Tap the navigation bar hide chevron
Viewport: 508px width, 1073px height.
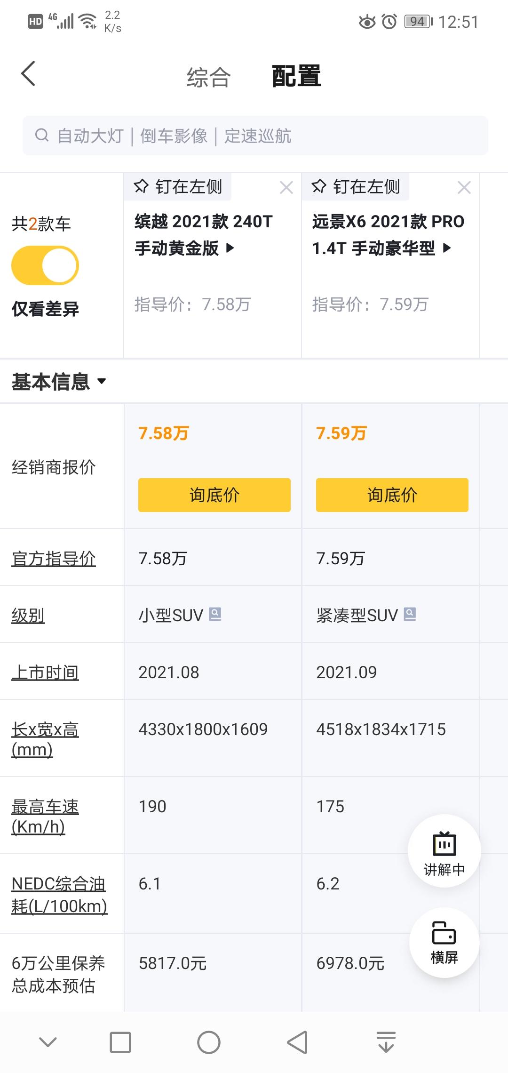[48, 1042]
